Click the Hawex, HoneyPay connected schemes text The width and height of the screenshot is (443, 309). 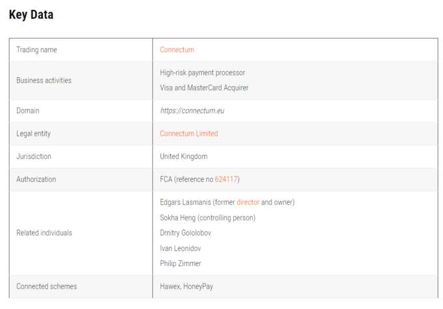(x=186, y=286)
